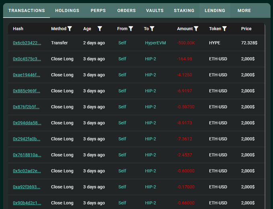Viewport: 273px width, 209px height.
Task: Select the HYPE token cell
Action: click(214, 43)
